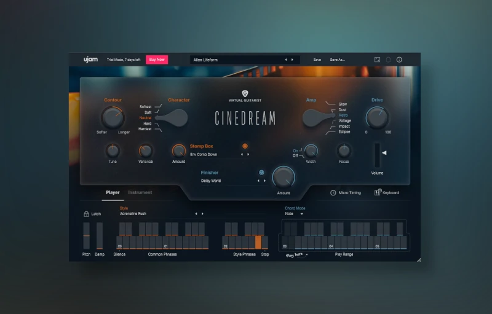Select next Finisher effect arrow
The height and width of the screenshot is (314, 492).
pyautogui.click(x=265, y=181)
